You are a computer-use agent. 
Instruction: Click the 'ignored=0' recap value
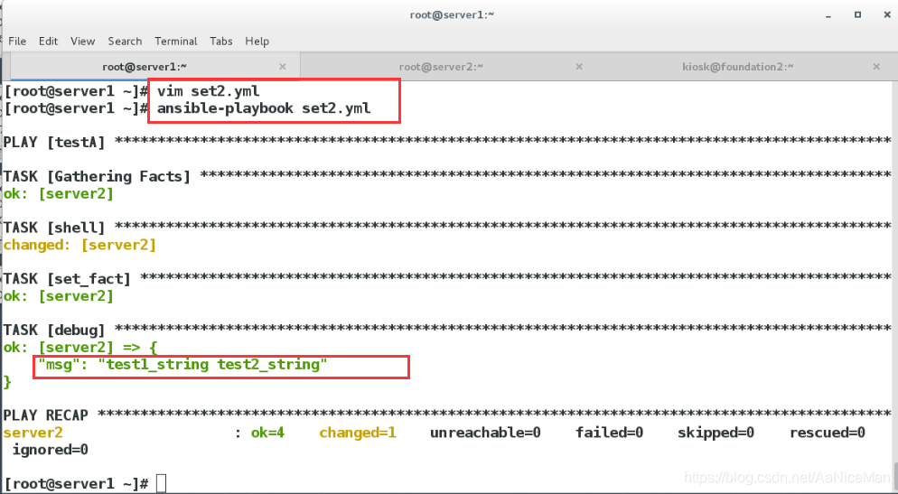51,450
